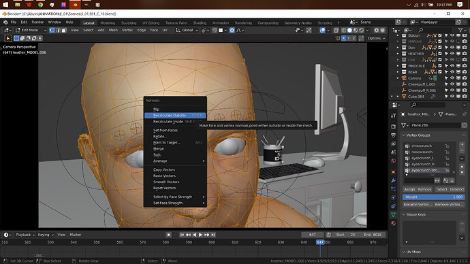Viewport: 470px width, 264px height.
Task: Open vertex group specials dropdown arrow
Action: point(462,159)
